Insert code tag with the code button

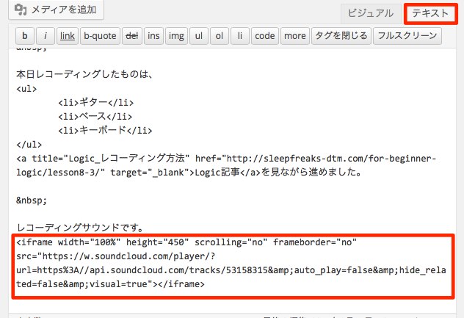(x=265, y=36)
